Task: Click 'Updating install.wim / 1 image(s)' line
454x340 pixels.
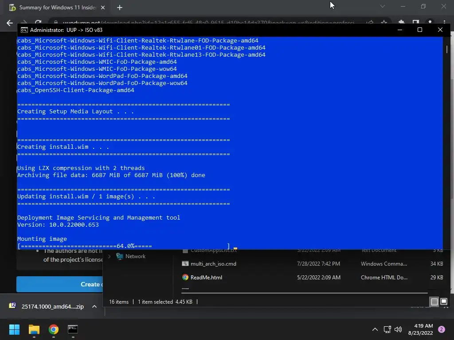Action: coord(86,196)
